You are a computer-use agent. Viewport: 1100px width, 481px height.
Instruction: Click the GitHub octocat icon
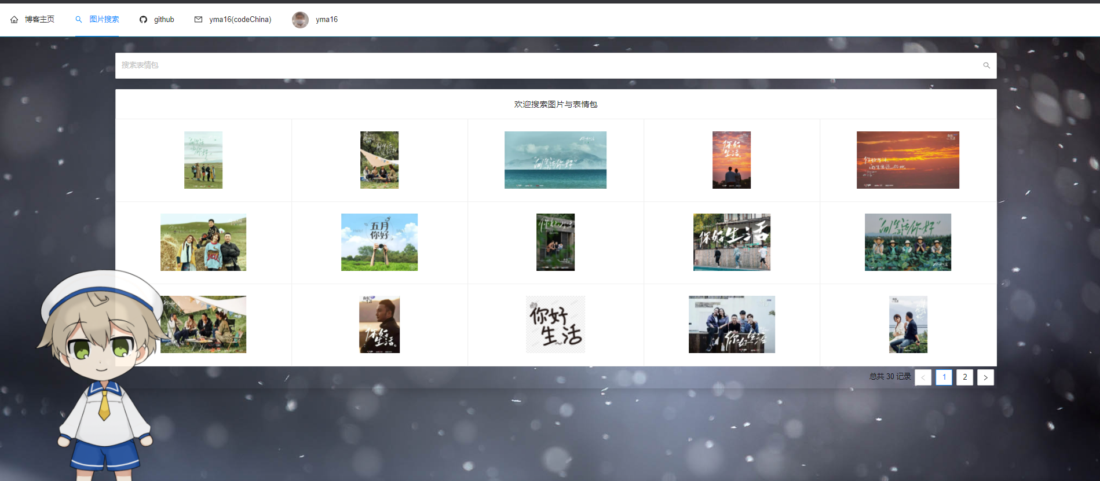pyautogui.click(x=144, y=20)
